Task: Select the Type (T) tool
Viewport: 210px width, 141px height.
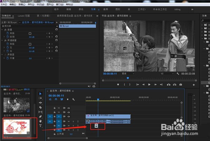Action: 40,126
